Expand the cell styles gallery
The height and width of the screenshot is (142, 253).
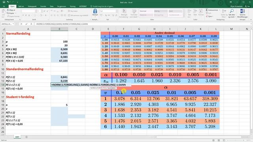184,16
